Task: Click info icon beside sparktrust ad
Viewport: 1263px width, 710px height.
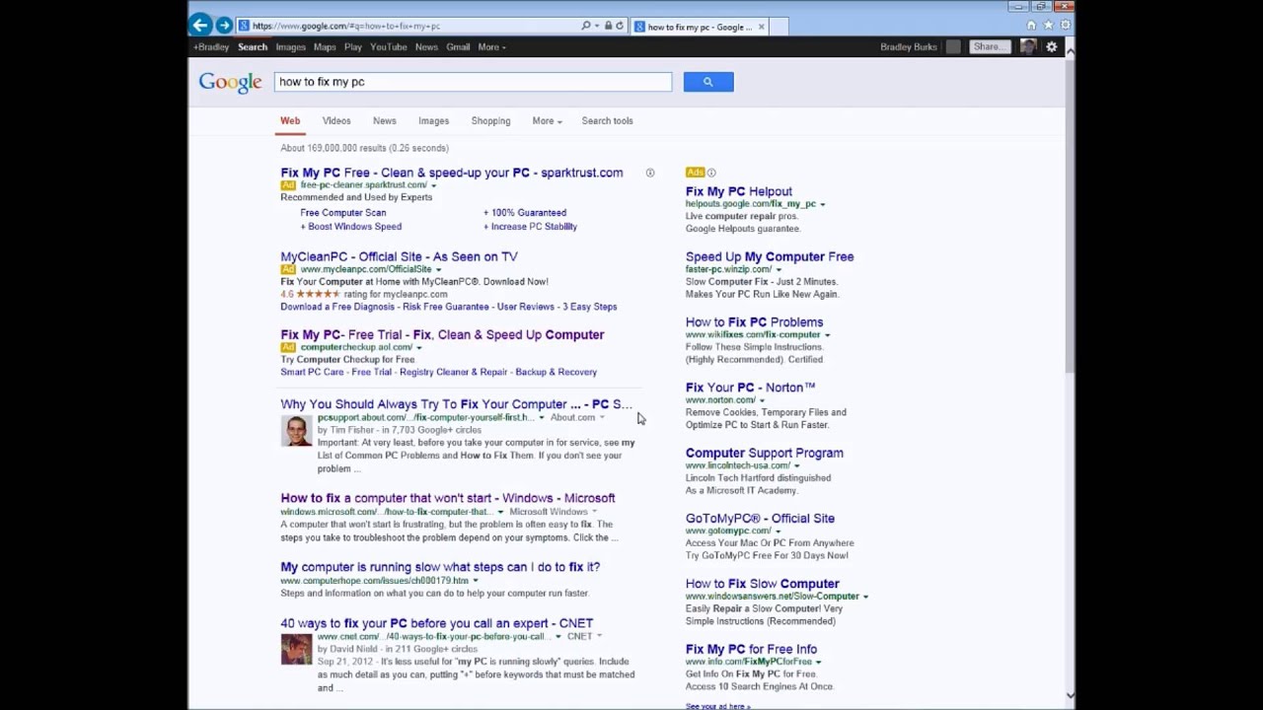Action: (x=650, y=174)
